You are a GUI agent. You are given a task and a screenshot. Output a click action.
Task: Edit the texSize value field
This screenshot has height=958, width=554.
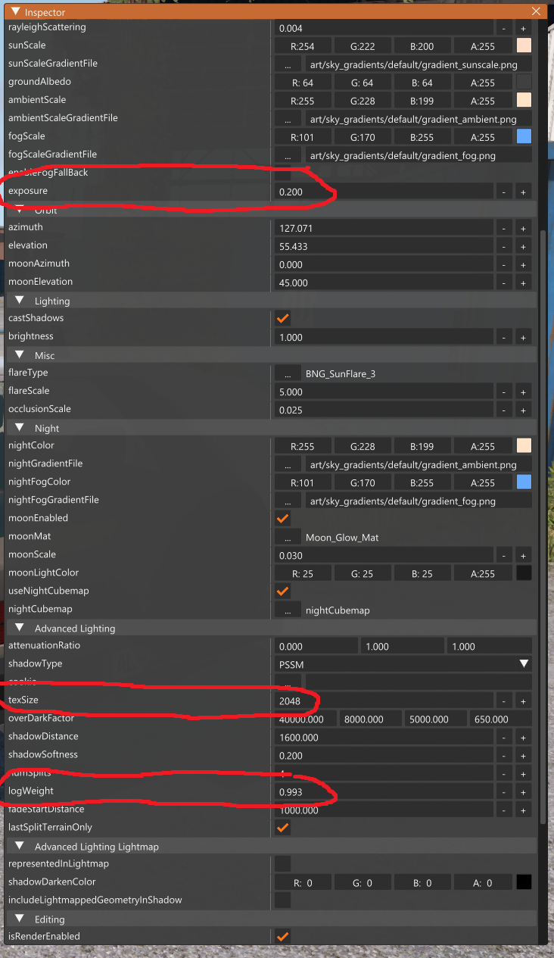click(x=384, y=701)
